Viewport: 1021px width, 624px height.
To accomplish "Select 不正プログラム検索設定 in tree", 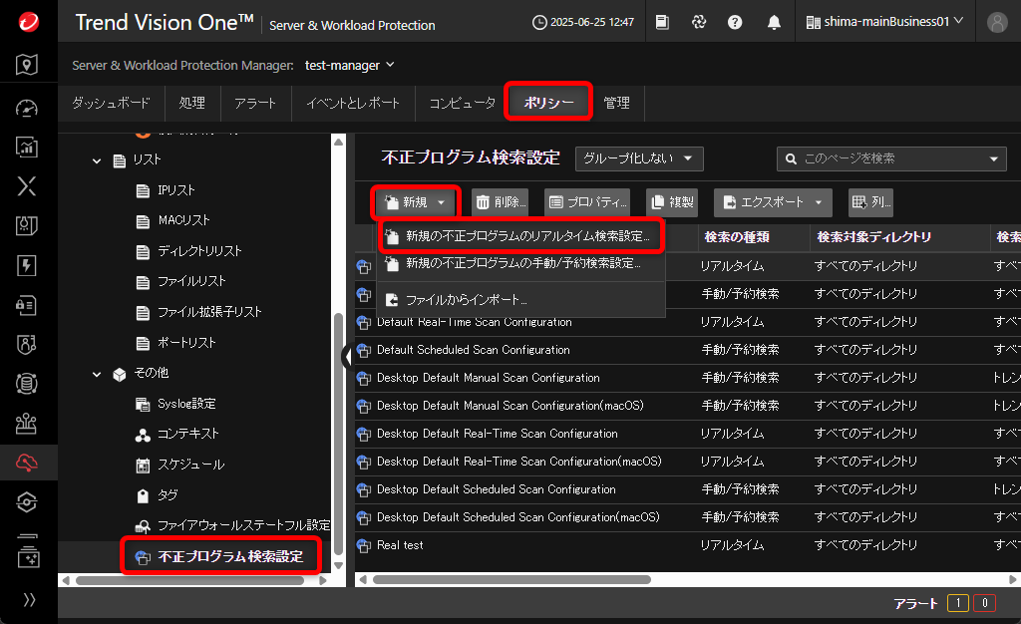I will [230, 556].
